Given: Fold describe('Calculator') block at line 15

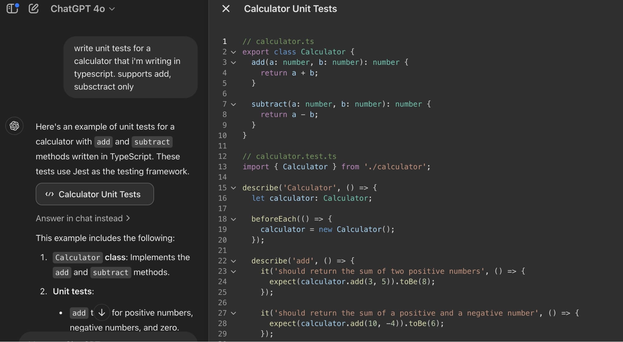Looking at the screenshot, I should point(233,188).
